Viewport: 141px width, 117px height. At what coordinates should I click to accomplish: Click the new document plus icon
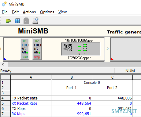(x=35, y=21)
